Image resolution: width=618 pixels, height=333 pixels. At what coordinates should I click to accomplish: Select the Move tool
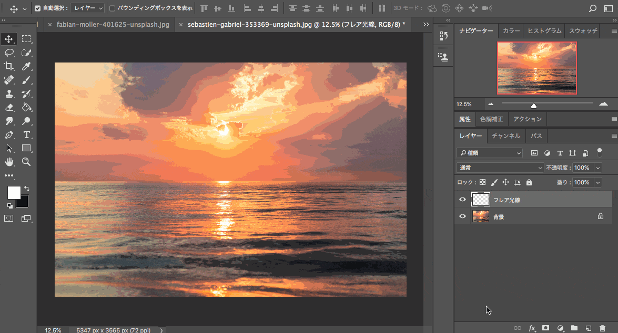point(8,39)
